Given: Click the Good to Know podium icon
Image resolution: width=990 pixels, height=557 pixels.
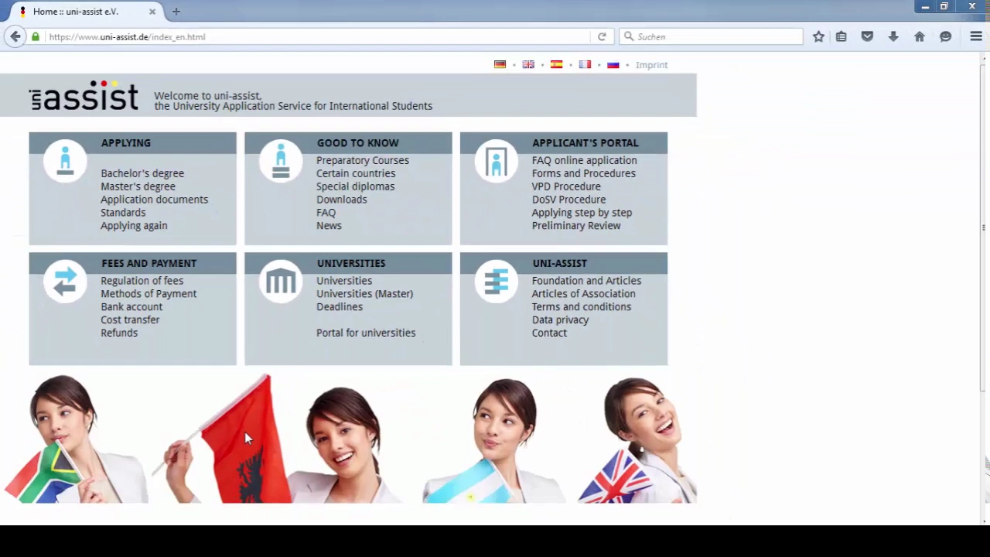Looking at the screenshot, I should click(x=281, y=161).
